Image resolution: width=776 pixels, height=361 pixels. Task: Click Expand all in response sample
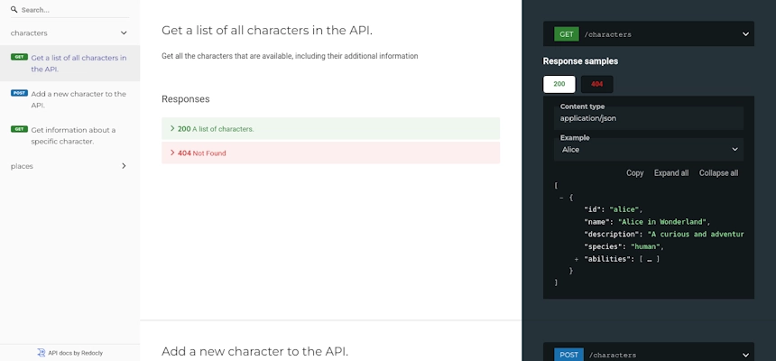tap(671, 172)
